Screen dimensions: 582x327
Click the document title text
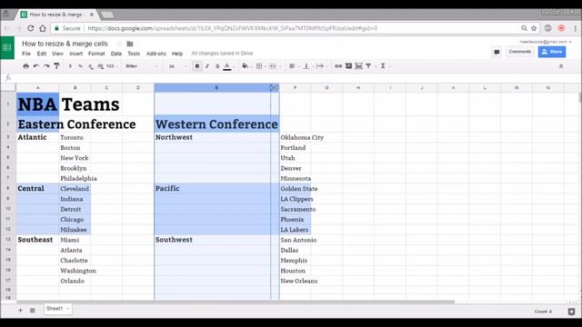coord(65,44)
